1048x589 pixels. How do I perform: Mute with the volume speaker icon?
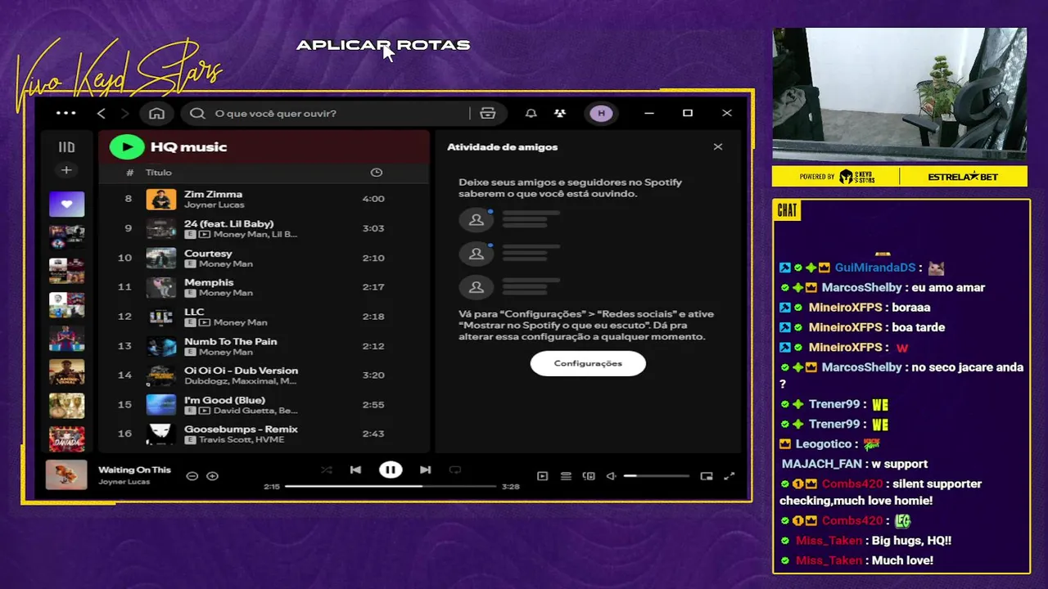pos(611,476)
